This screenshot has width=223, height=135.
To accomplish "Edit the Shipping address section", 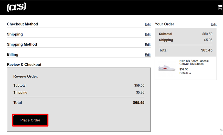I will [x=148, y=34].
